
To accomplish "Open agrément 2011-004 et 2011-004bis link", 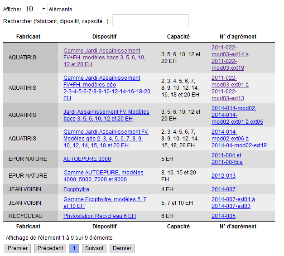I will (x=227, y=159).
